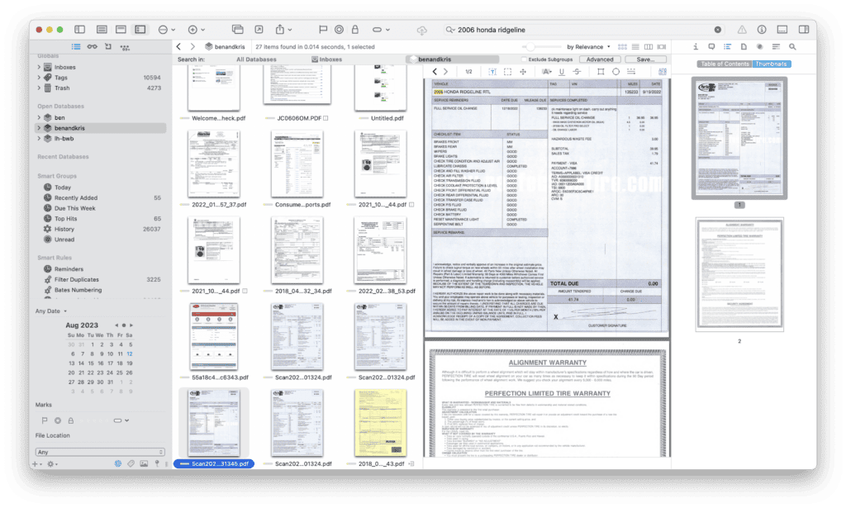The height and width of the screenshot is (508, 846).
Task: Go back with the left navigation arrow
Action: (179, 47)
